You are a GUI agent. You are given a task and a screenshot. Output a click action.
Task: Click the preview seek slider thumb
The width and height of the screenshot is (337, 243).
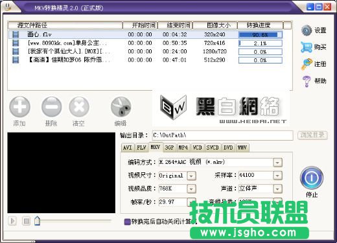point(37,221)
